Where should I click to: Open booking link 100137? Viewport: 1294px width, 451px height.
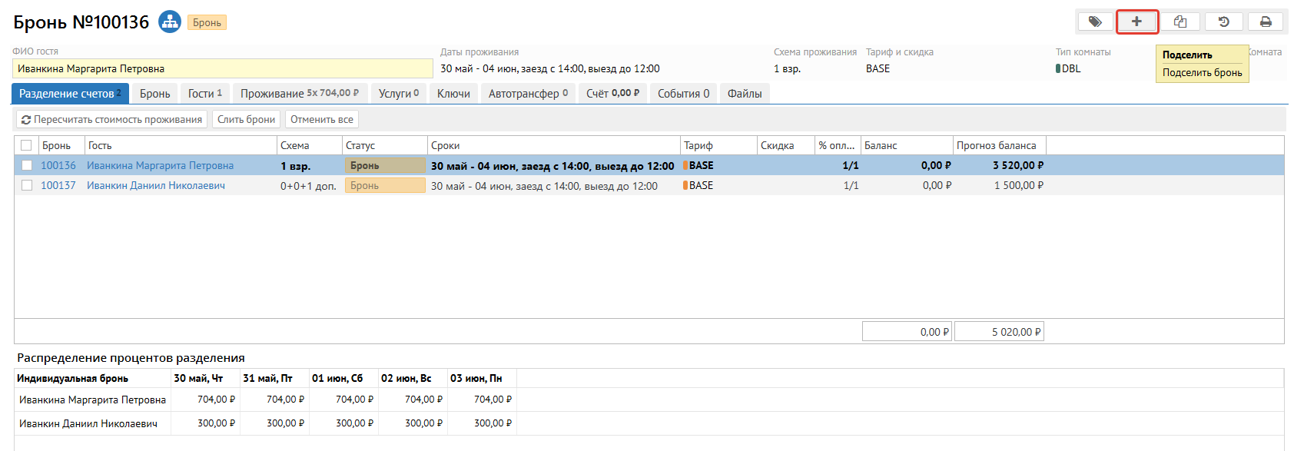coord(58,185)
